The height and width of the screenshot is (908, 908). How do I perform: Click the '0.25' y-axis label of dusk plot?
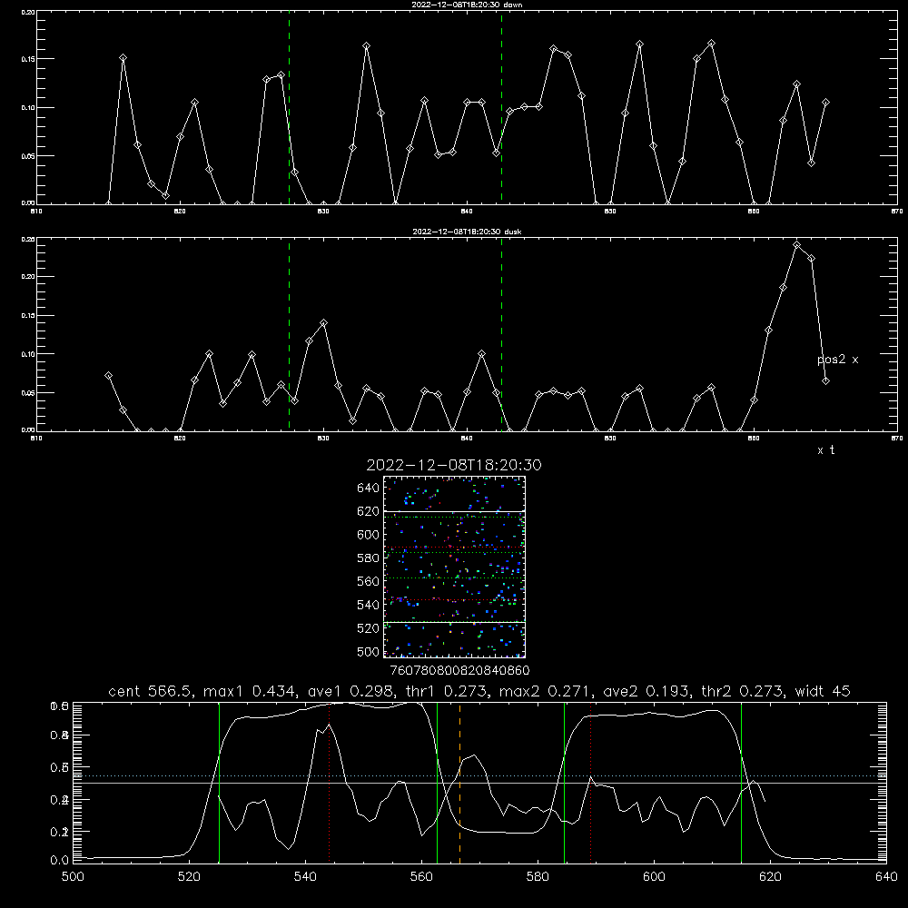coord(28,239)
